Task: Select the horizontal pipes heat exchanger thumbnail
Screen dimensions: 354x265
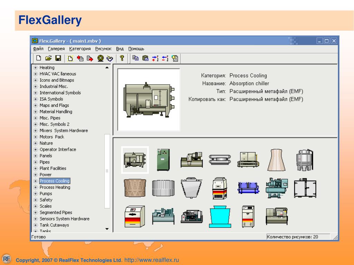Action: tap(220, 160)
